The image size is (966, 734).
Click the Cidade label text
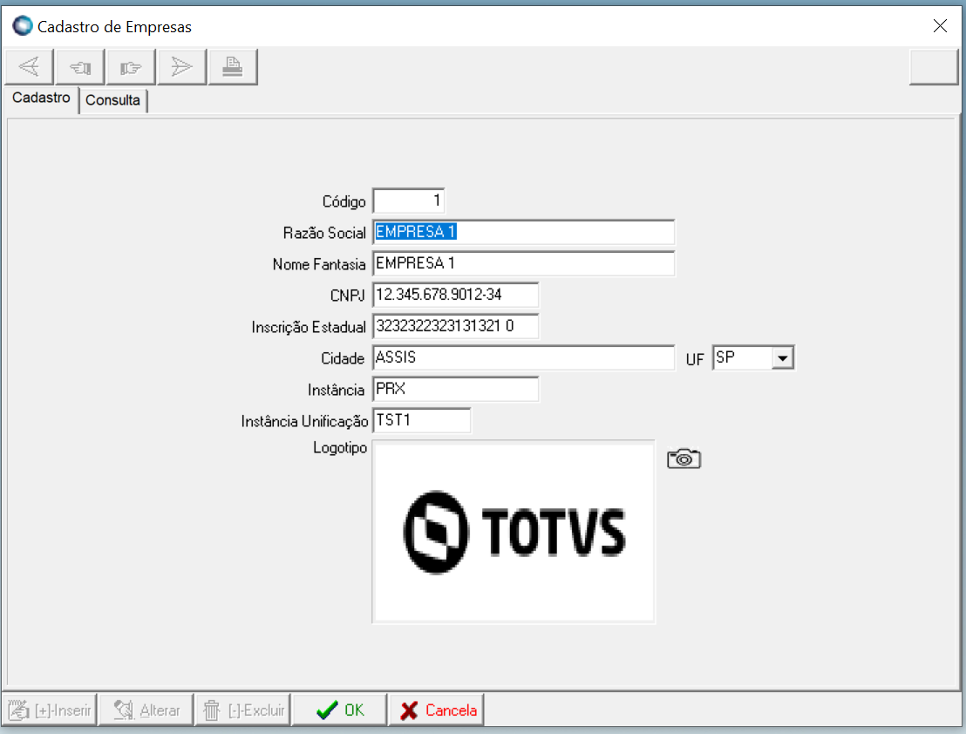click(344, 358)
